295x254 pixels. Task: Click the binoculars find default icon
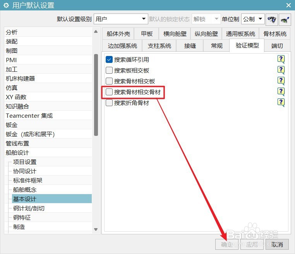point(272,19)
